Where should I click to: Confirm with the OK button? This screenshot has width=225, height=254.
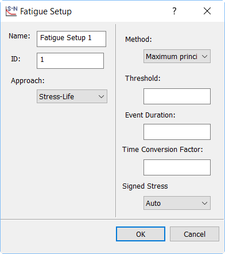coord(141,234)
